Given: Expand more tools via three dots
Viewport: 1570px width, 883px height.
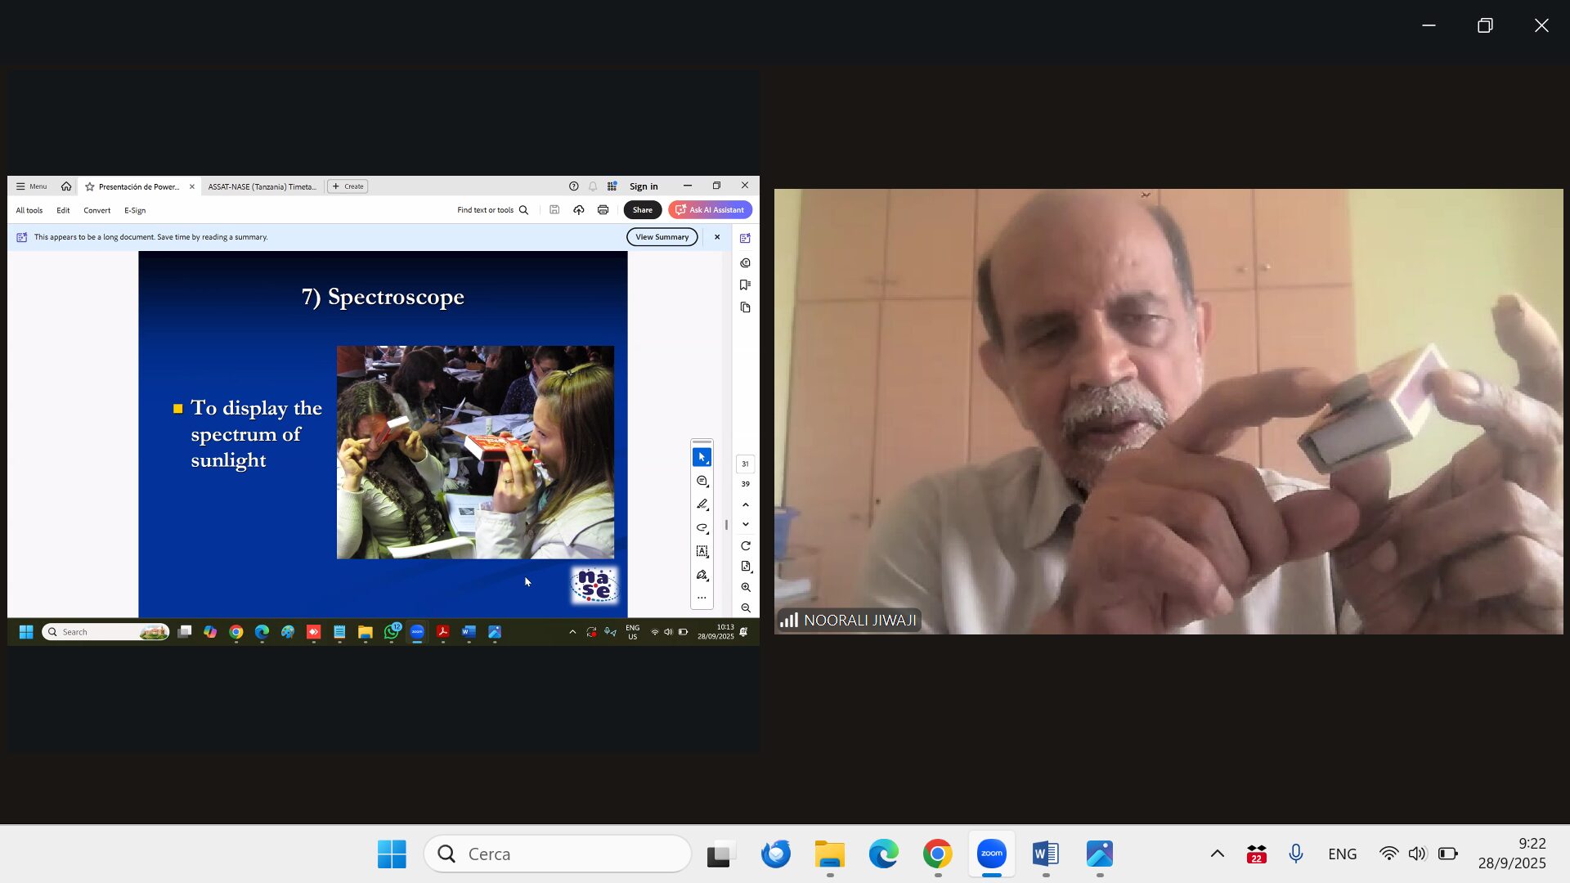Looking at the screenshot, I should (702, 598).
